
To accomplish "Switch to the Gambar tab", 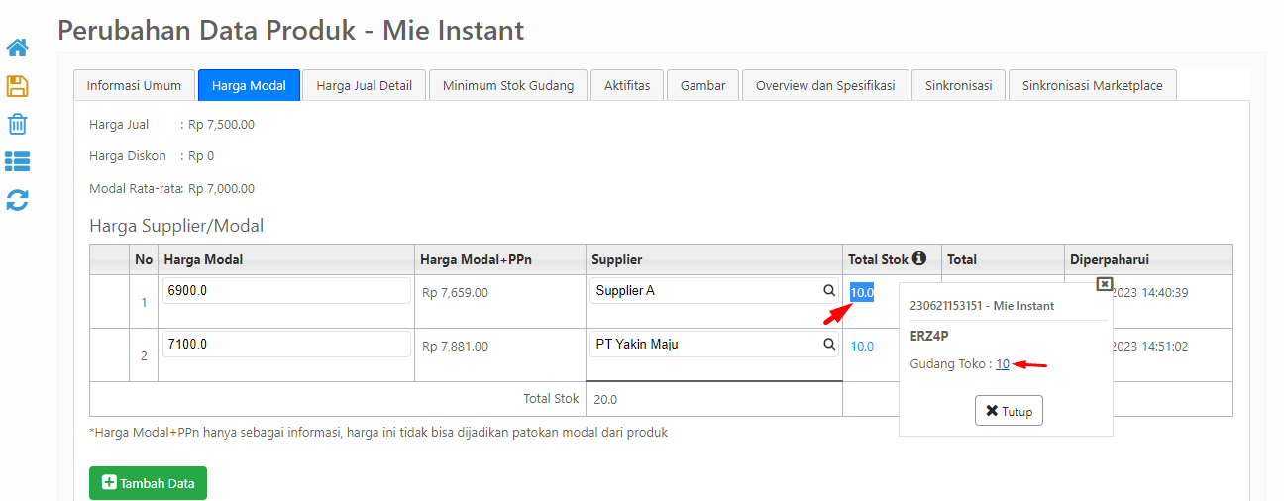I will (x=702, y=85).
